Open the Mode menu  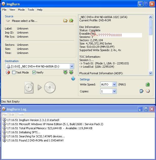(x=21, y=10)
